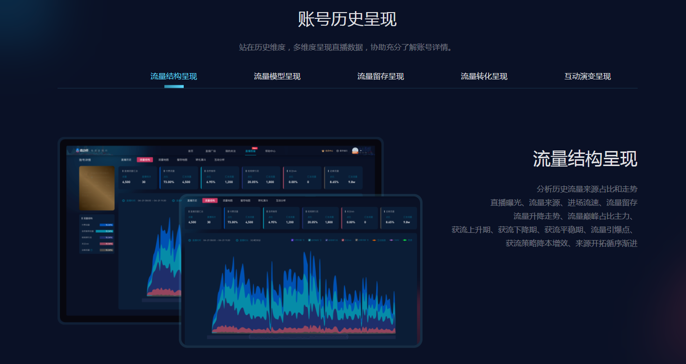The height and width of the screenshot is (364, 686).
Task: Select the nav item with the red New badge
Action: (x=250, y=151)
